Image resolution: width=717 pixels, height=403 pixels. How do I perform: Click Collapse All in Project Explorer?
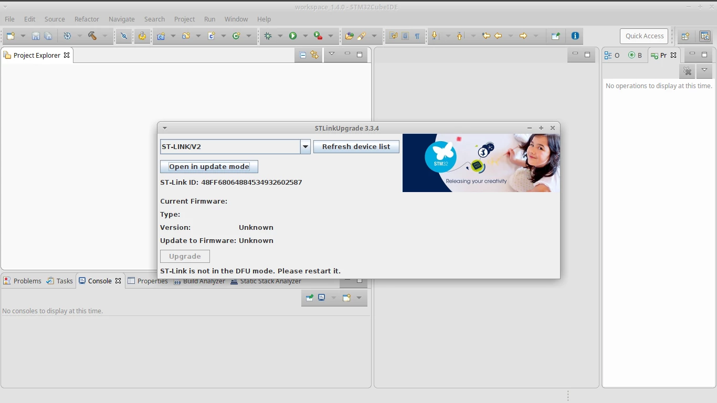coord(303,55)
